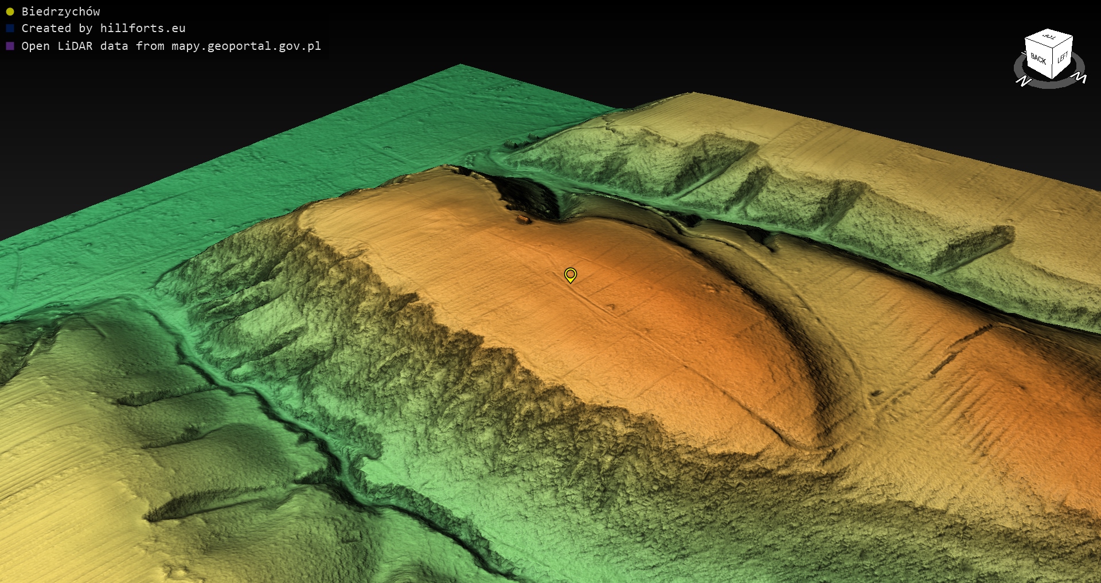
Task: Open the mapy.geoportal.gov.pl LiDAR data credit
Action: coord(171,46)
